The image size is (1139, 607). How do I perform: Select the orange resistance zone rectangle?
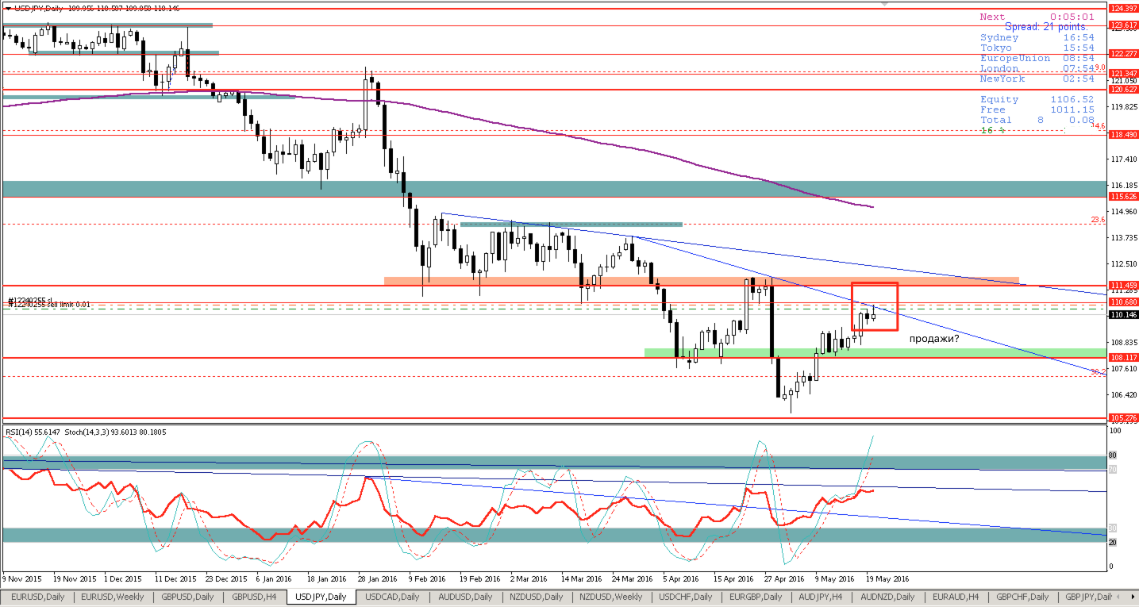[x=701, y=281]
